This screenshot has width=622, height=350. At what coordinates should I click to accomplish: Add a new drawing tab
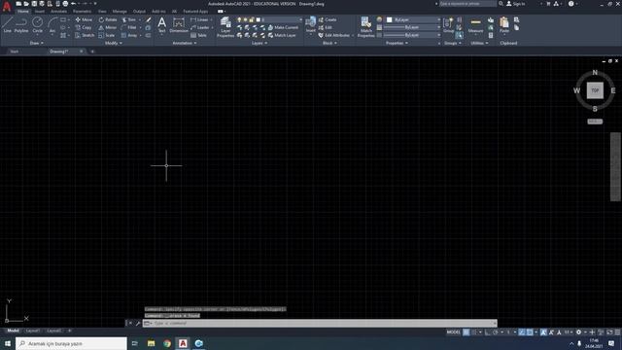click(92, 52)
